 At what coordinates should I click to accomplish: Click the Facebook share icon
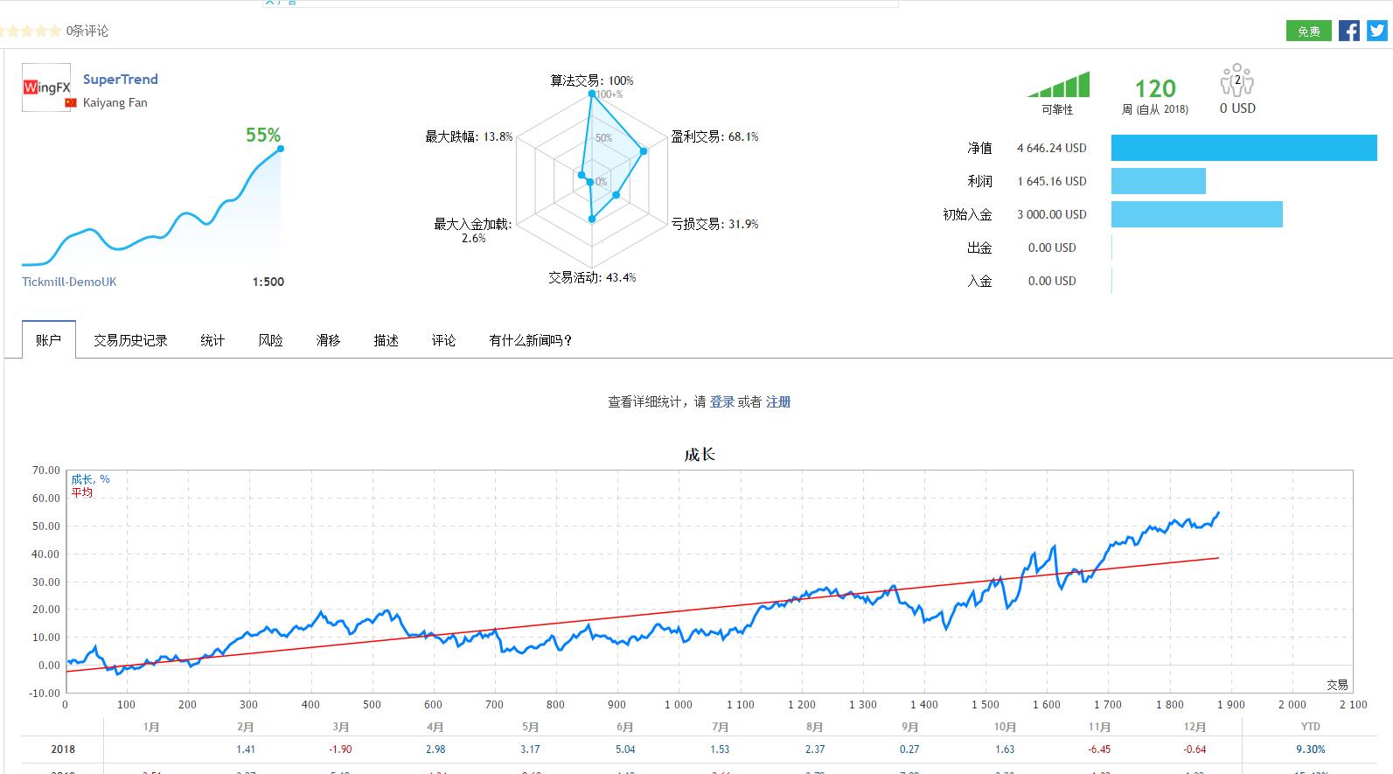coord(1349,31)
